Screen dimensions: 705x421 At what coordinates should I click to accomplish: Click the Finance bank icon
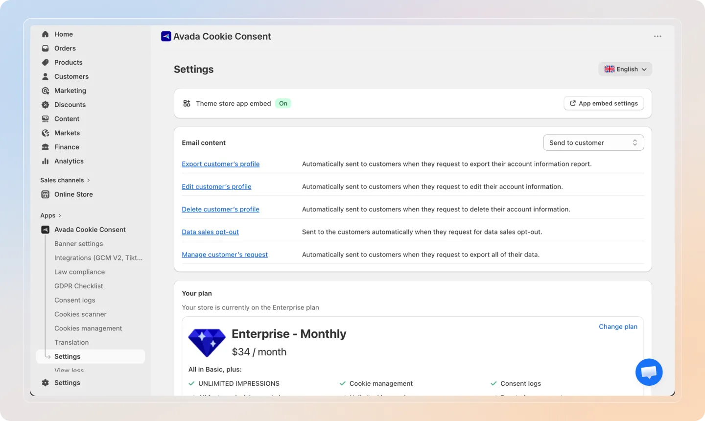[46, 147]
